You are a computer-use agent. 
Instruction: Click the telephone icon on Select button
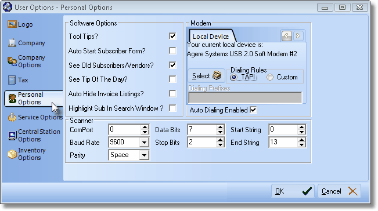click(217, 75)
